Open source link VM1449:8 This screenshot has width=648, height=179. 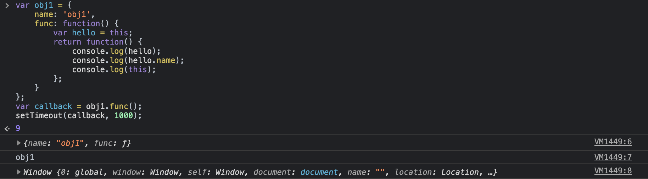tap(613, 171)
